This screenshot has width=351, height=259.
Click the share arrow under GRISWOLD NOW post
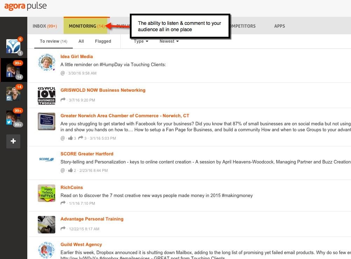63,100
